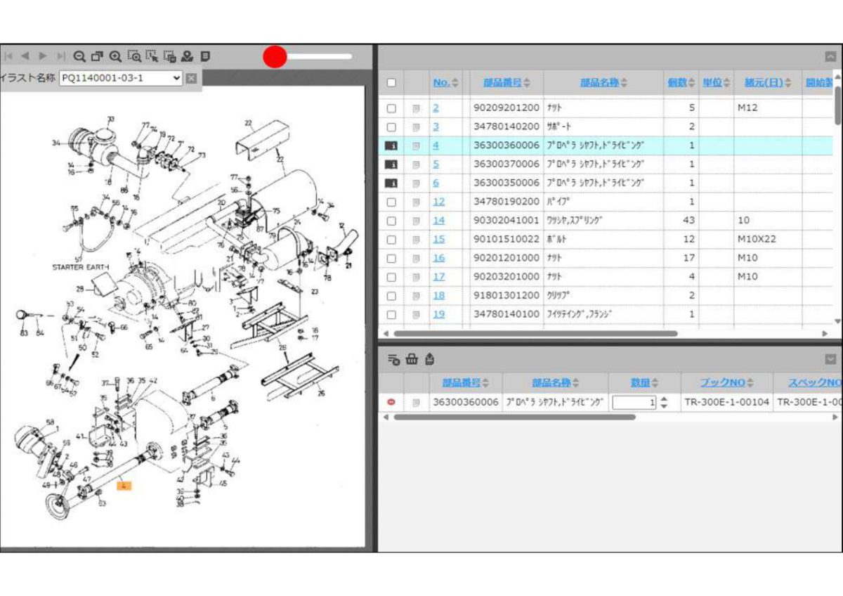The height and width of the screenshot is (596, 843).
Task: Click the area copy tool icon
Action: coord(169,56)
